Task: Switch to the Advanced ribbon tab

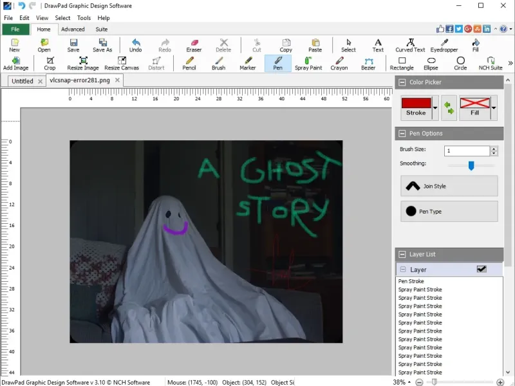Action: coord(73,29)
